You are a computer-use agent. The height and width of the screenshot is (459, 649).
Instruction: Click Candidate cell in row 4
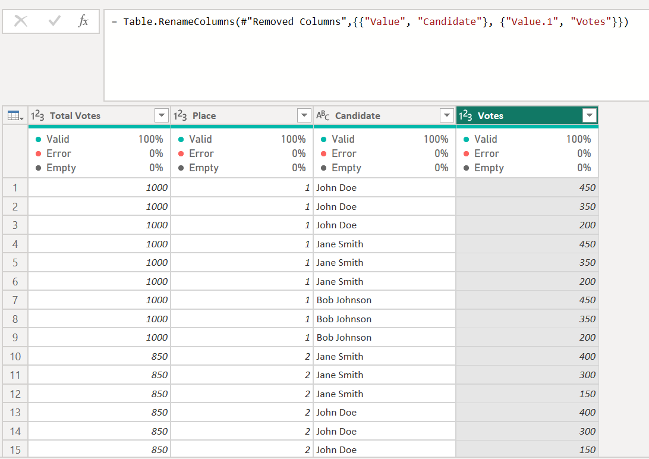point(385,244)
